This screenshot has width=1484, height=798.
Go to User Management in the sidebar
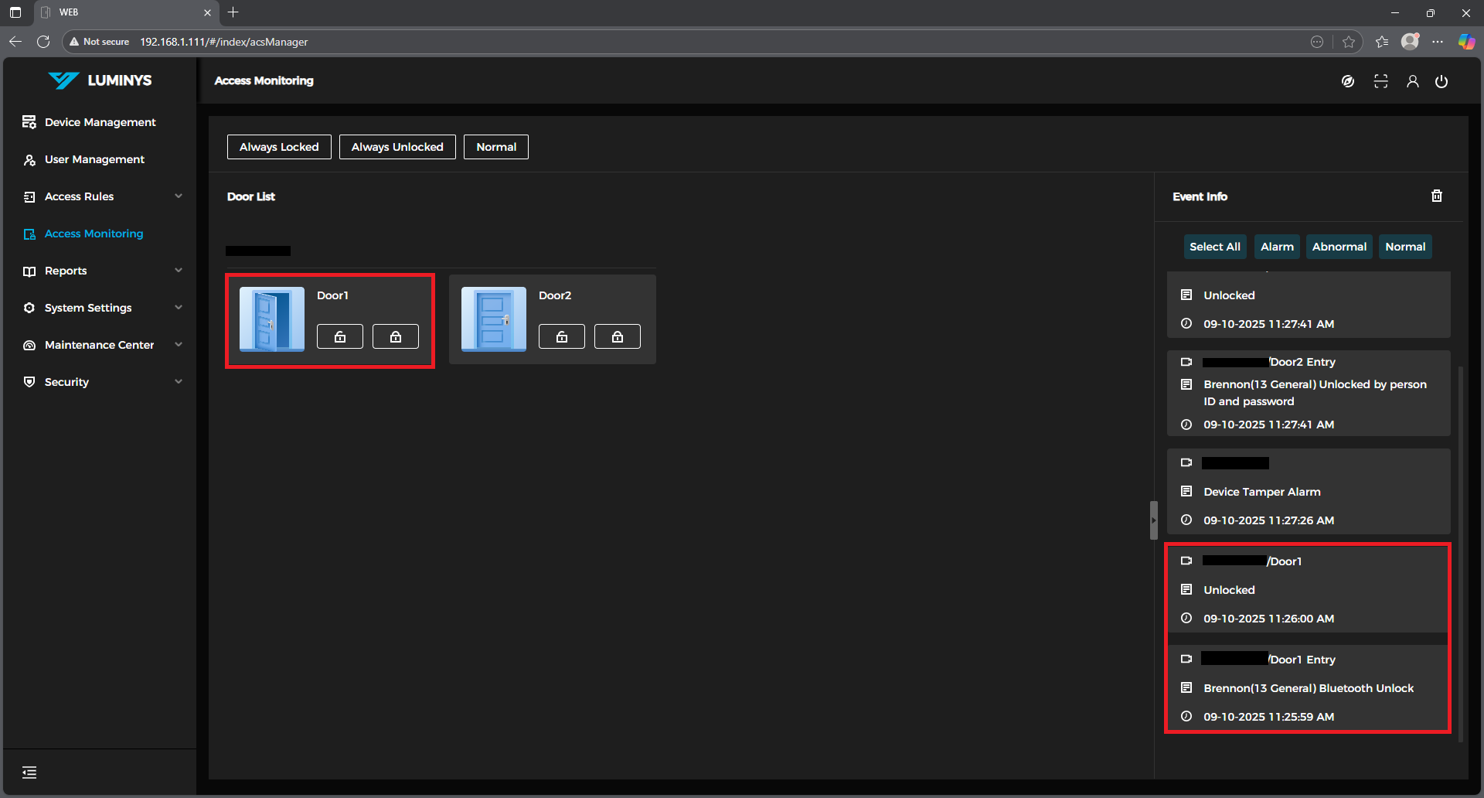click(x=94, y=159)
